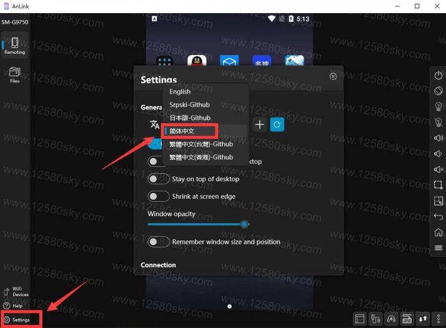Screen dimensions: 446x328
Task: Open the Files panel in the sidebar
Action: pyautogui.click(x=15, y=75)
